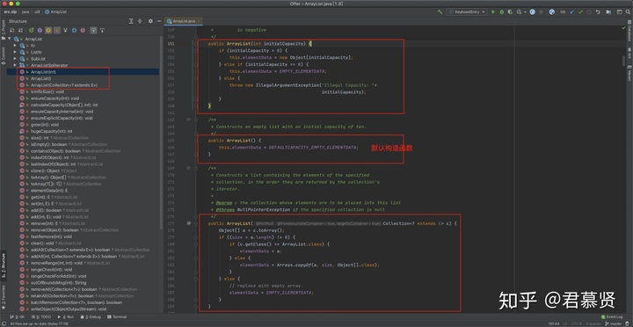Click the profiler run icon
The width and height of the screenshot is (633, 327).
tap(520, 12)
